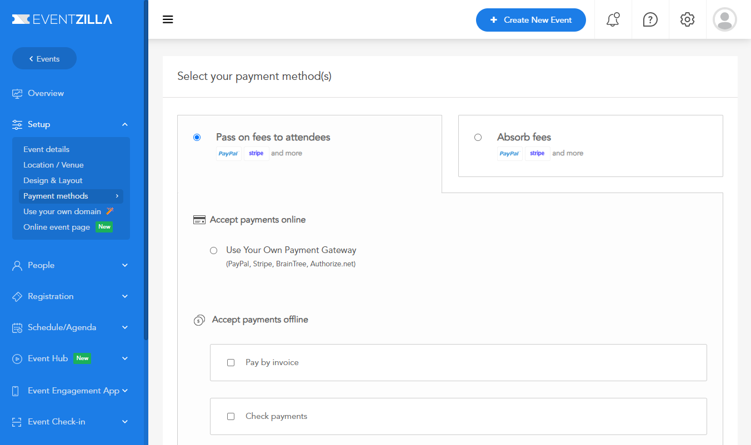Click 'and more' text under Pass on fees

pos(287,153)
